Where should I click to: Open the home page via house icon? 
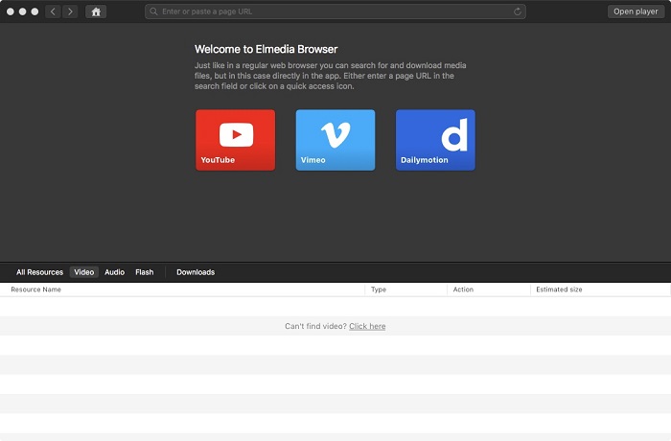tap(96, 12)
